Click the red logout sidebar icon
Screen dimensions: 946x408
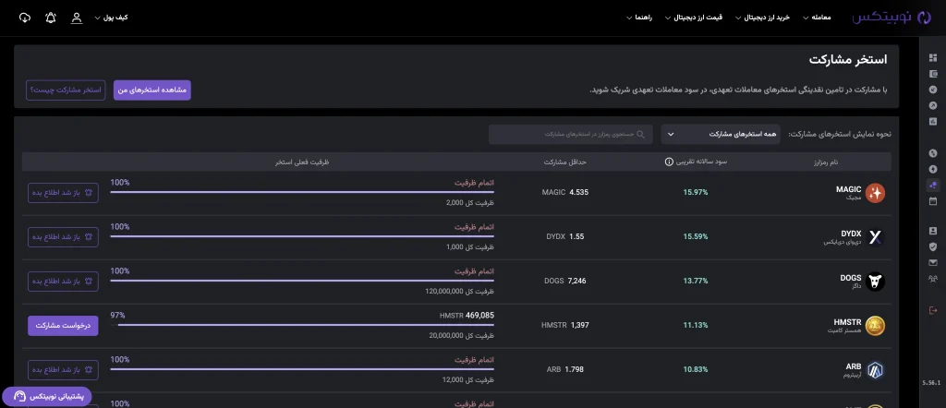coord(933,310)
